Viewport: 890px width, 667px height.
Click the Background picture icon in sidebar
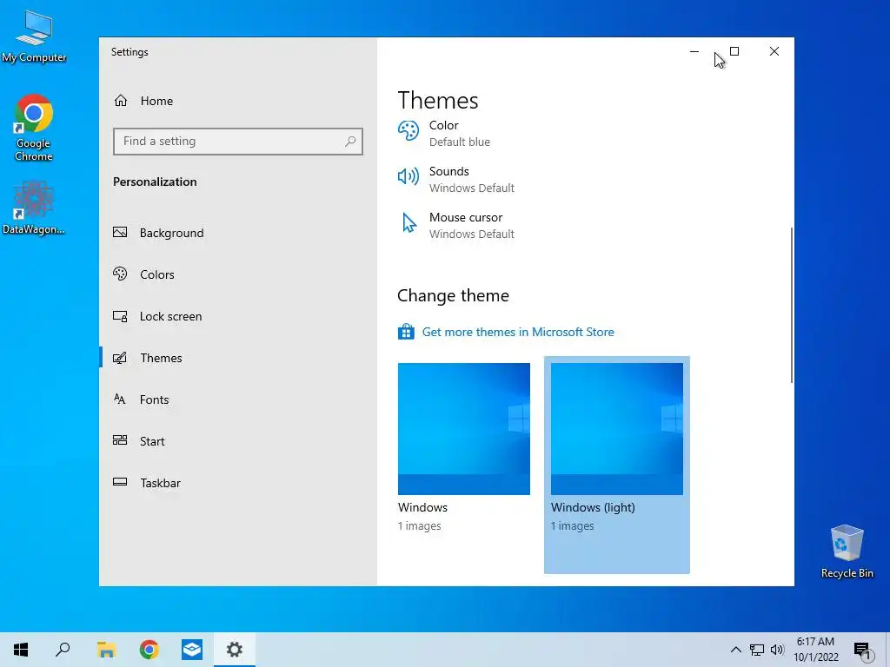pos(120,233)
